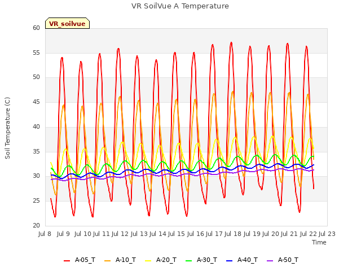Click the 30 y-axis tick label
This screenshot has height=271, width=361.
coord(36,176)
